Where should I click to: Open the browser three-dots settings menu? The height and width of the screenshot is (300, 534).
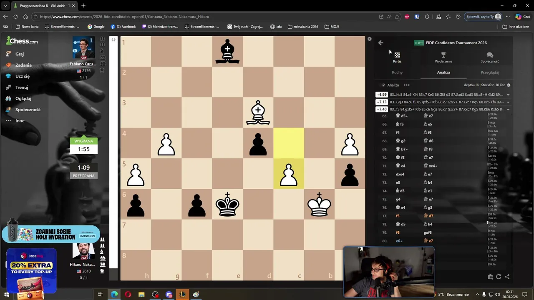(508, 17)
